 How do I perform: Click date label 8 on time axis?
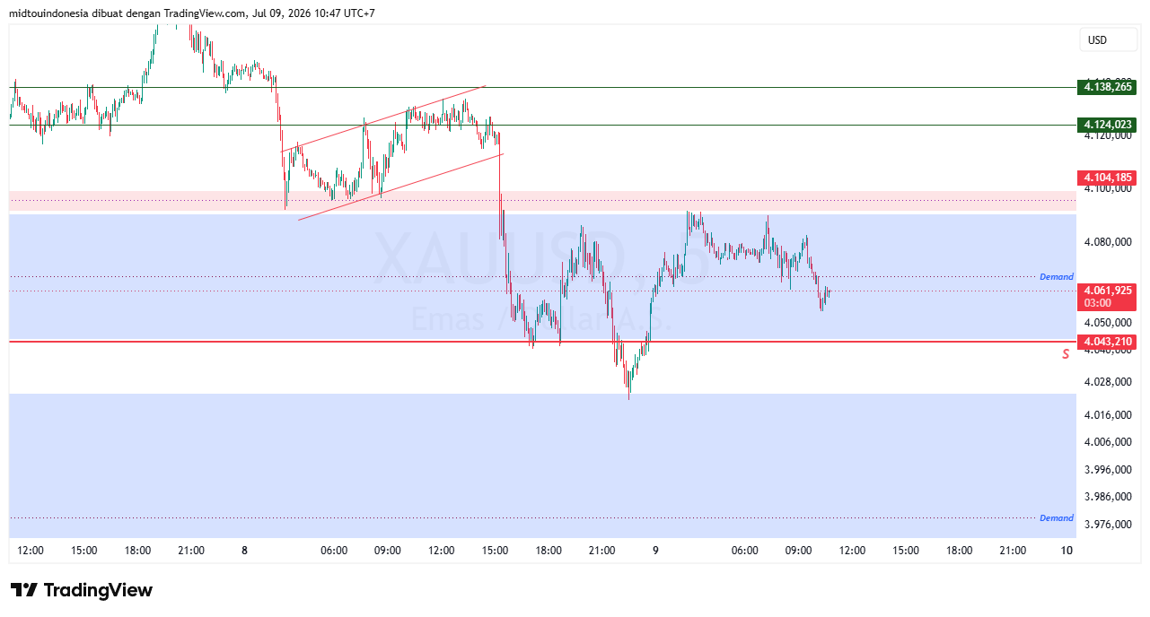244,551
